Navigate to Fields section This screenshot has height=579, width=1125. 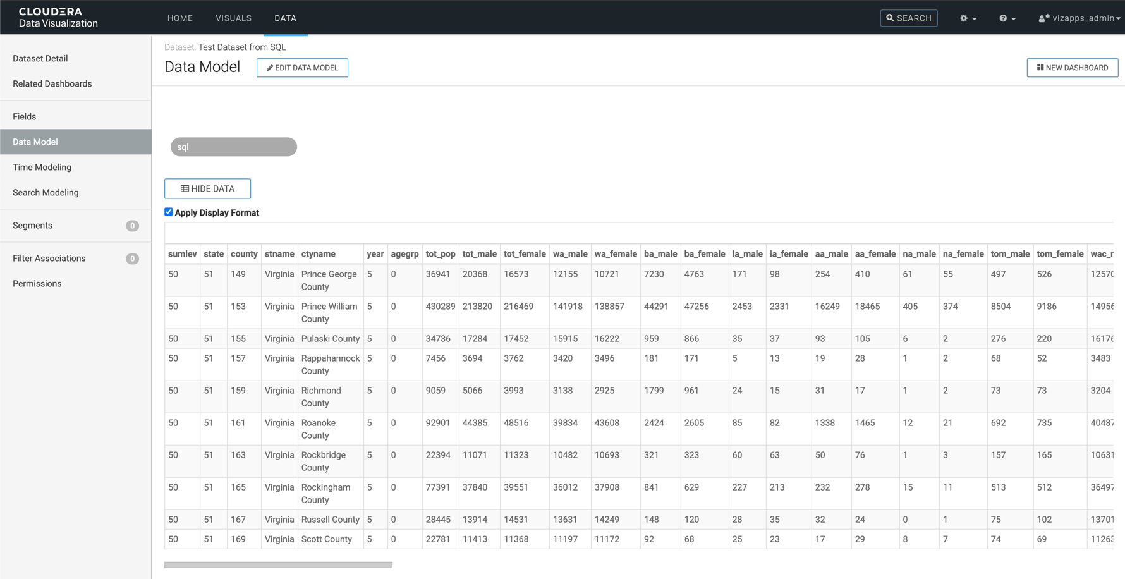click(x=24, y=116)
